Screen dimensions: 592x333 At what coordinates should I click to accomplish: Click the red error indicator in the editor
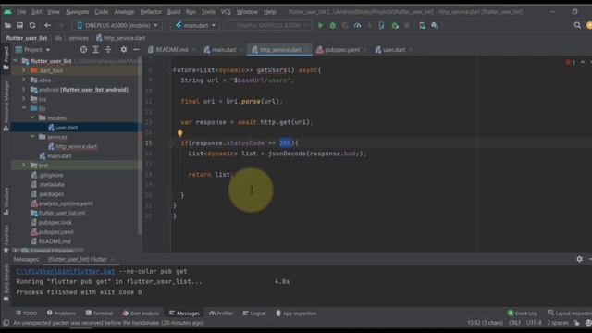pos(570,62)
